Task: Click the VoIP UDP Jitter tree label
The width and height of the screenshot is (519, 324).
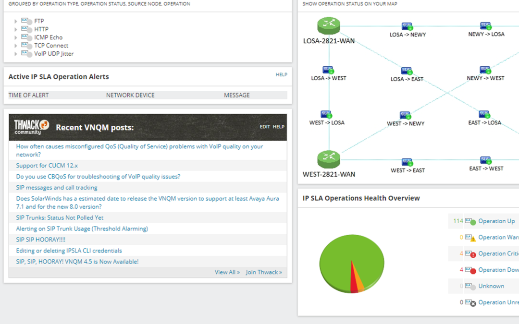Action: [54, 54]
